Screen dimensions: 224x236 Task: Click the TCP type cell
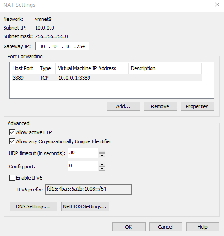[x=44, y=78]
